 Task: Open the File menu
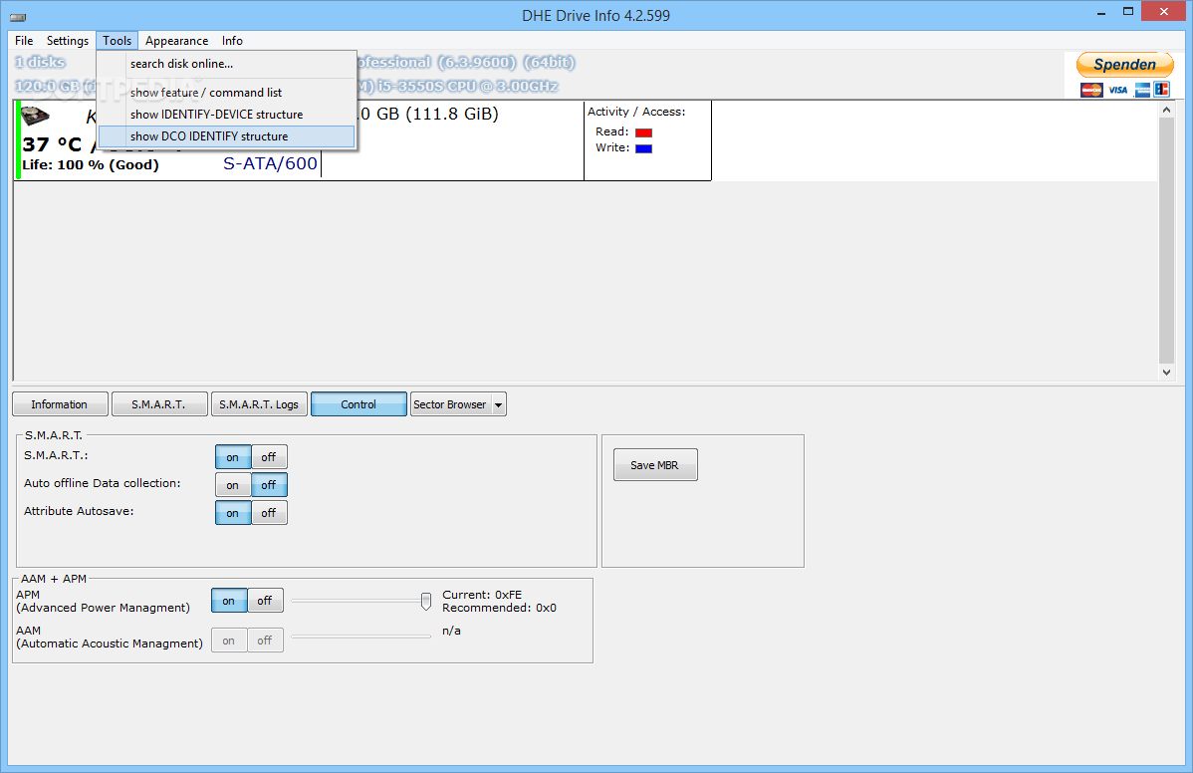(24, 40)
